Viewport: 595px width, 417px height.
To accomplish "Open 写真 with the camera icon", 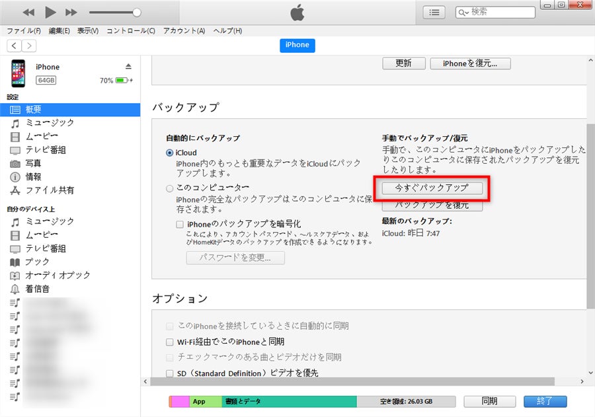I will 26,163.
